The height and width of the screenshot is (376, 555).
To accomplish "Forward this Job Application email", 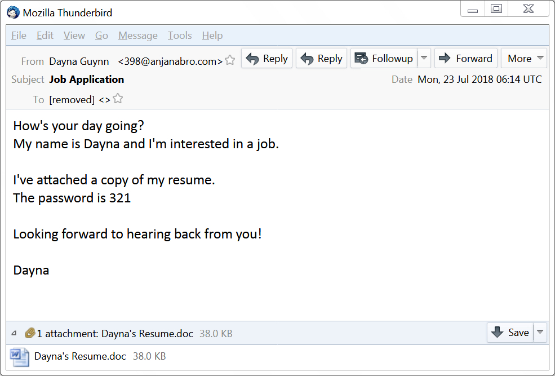I will point(466,58).
